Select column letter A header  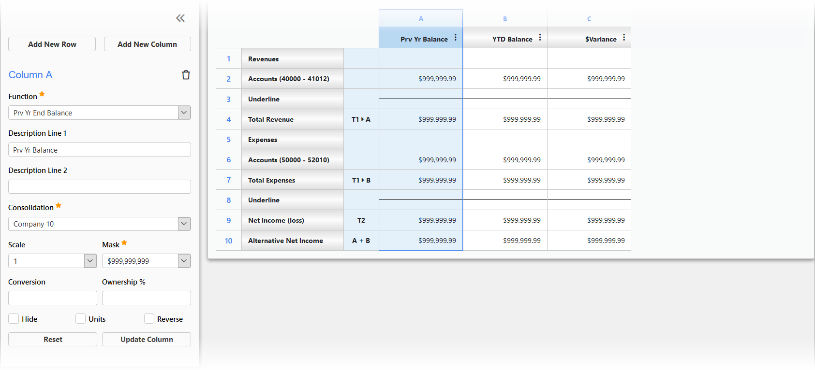click(421, 18)
